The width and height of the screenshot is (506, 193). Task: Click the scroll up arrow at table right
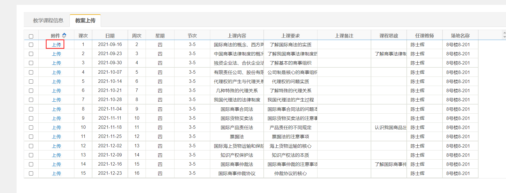pyautogui.click(x=504, y=33)
